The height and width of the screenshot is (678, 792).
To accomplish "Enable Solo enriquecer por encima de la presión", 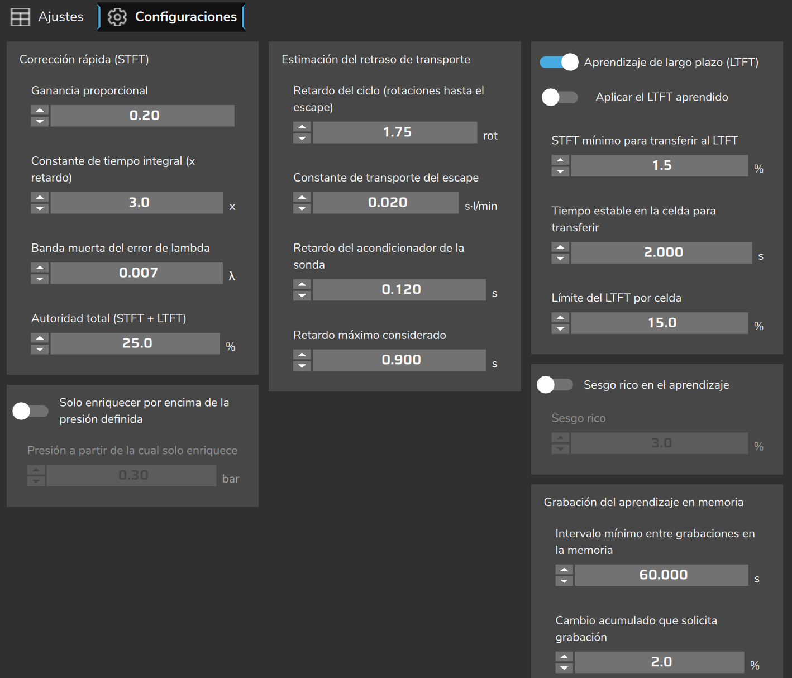I will (x=31, y=411).
